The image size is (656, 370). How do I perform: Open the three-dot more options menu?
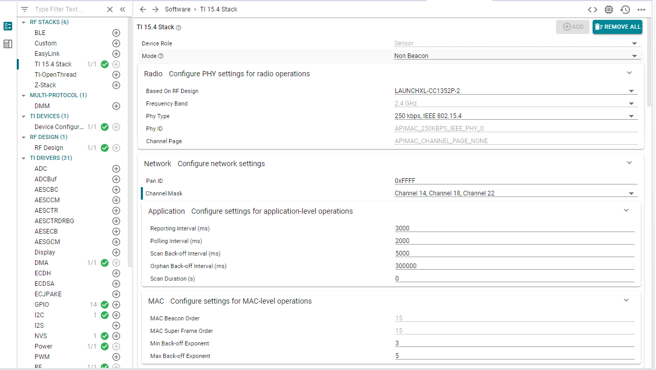(641, 9)
